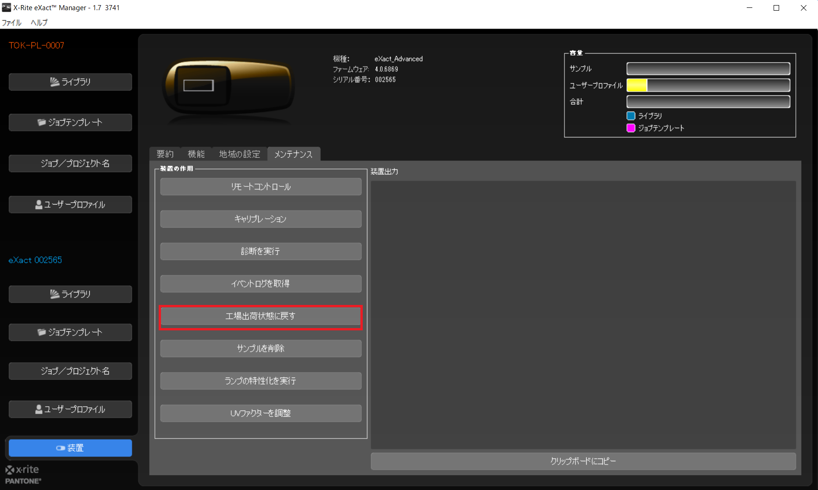
Task: Run 診断を実行
Action: coord(261,252)
